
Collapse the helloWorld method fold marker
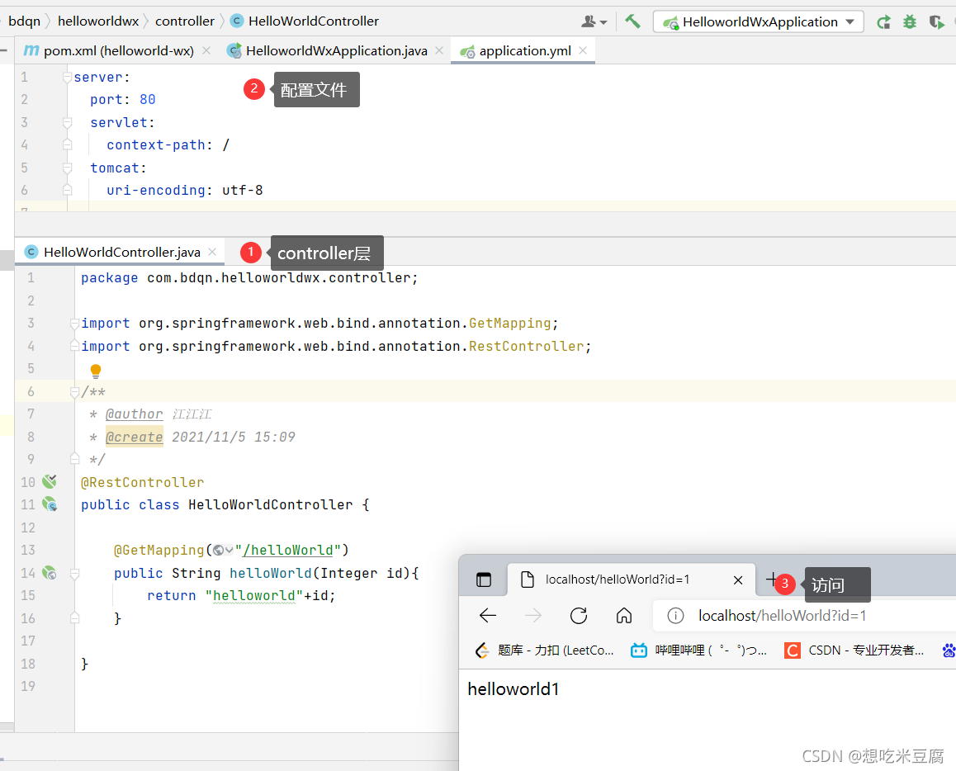(74, 573)
